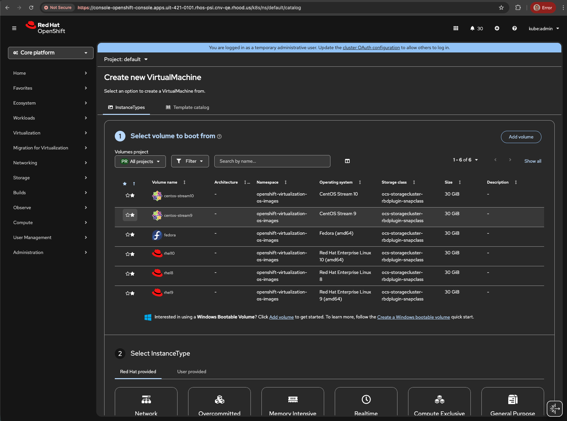Image resolution: width=567 pixels, height=421 pixels.
Task: Toggle favorite star for centos-stream9 volume
Action: [x=130, y=215]
